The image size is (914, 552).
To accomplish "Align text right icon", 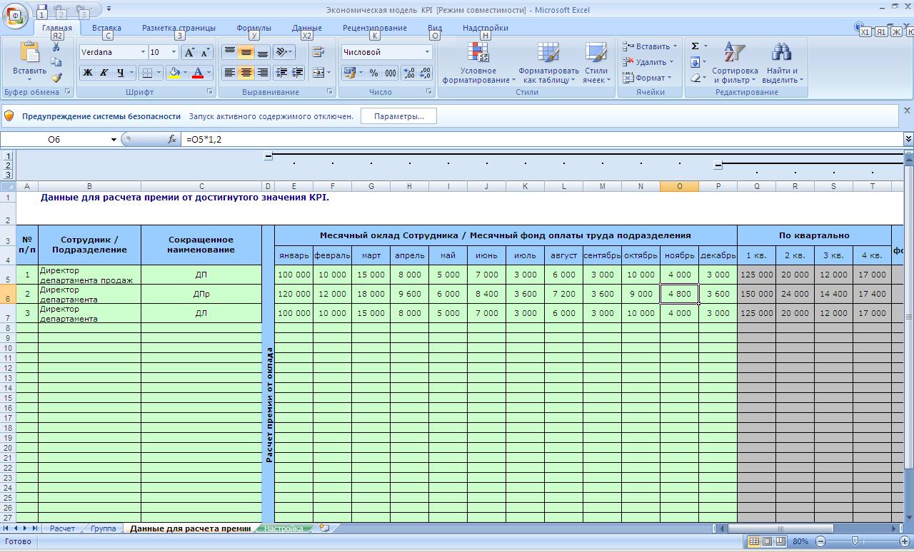I will point(262,72).
